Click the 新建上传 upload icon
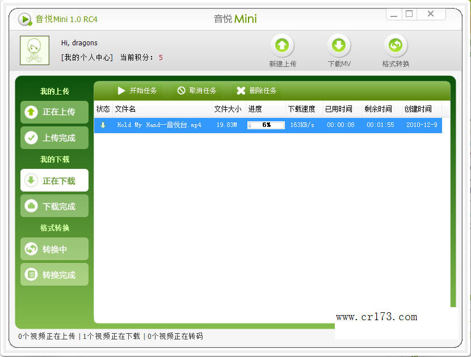This screenshot has height=357, width=471. tap(282, 45)
